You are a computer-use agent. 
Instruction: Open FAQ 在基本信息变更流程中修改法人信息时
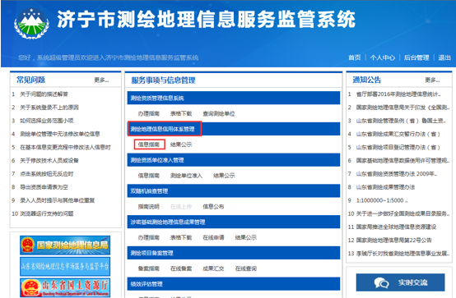coord(65,147)
